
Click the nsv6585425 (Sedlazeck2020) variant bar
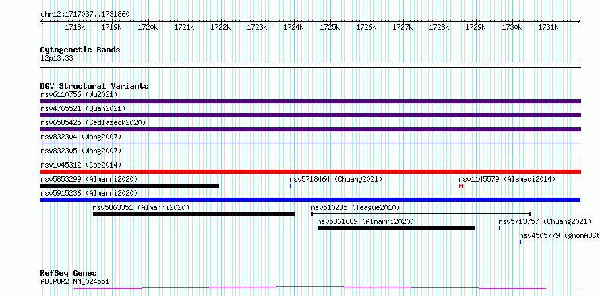[x=310, y=129]
